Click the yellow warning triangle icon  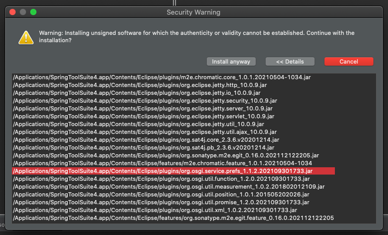(26, 38)
